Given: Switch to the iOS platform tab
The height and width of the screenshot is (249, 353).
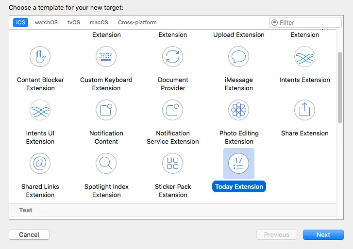Looking at the screenshot, I should coord(20,22).
